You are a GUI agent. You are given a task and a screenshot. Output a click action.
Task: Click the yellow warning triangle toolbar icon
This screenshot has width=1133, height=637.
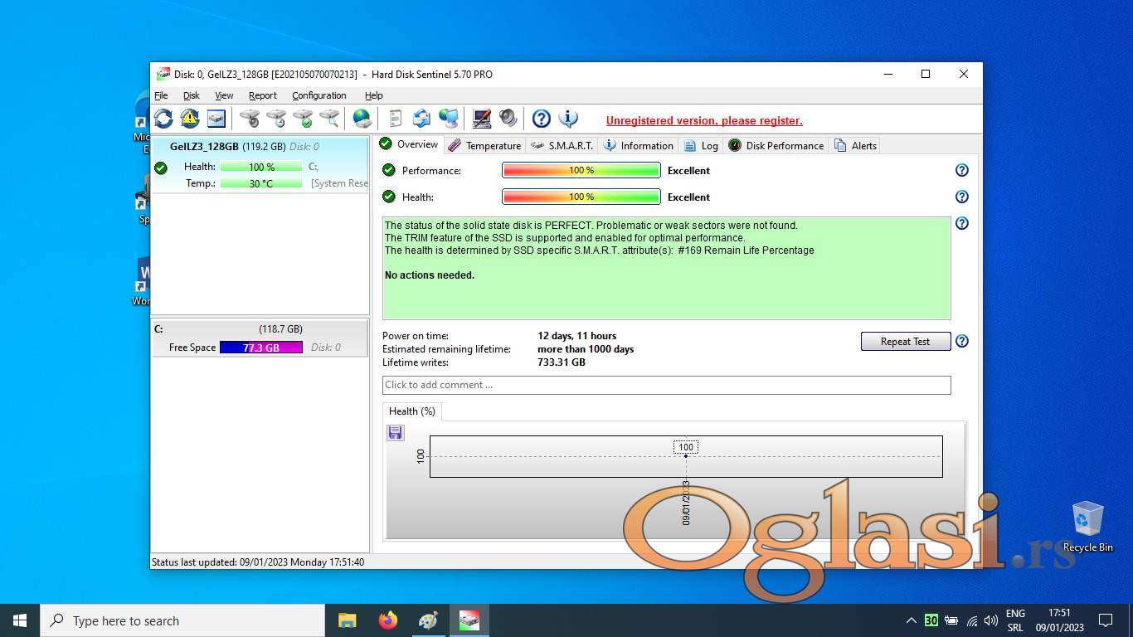[x=190, y=119]
